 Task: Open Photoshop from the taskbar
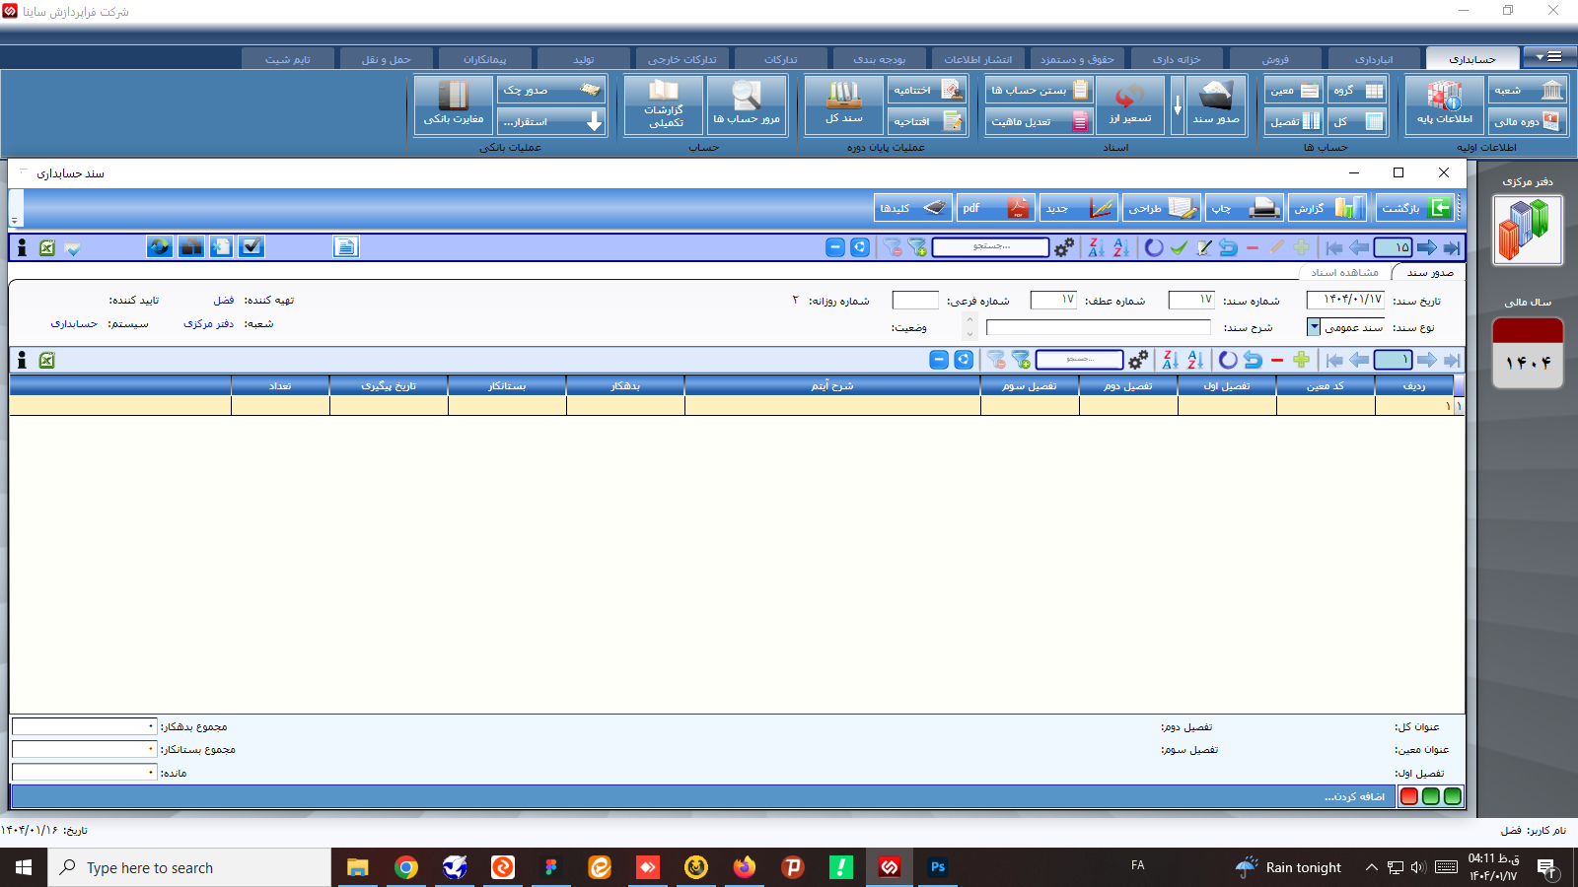click(x=937, y=867)
